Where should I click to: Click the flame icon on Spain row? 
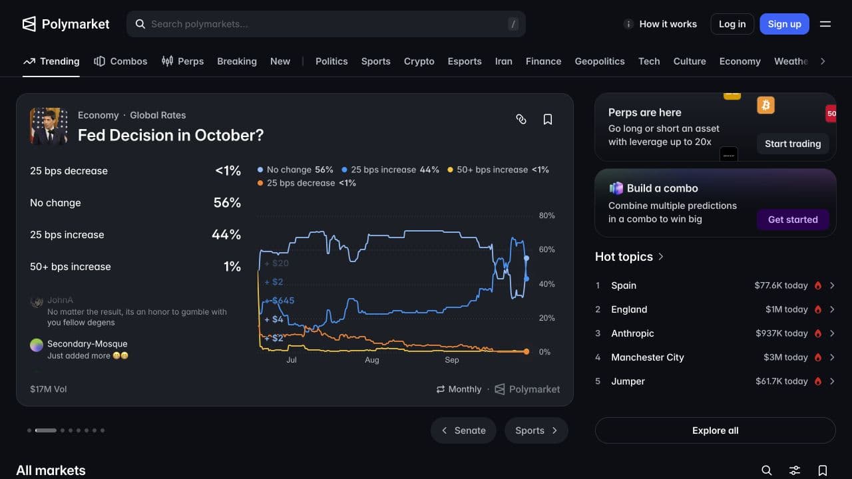818,285
